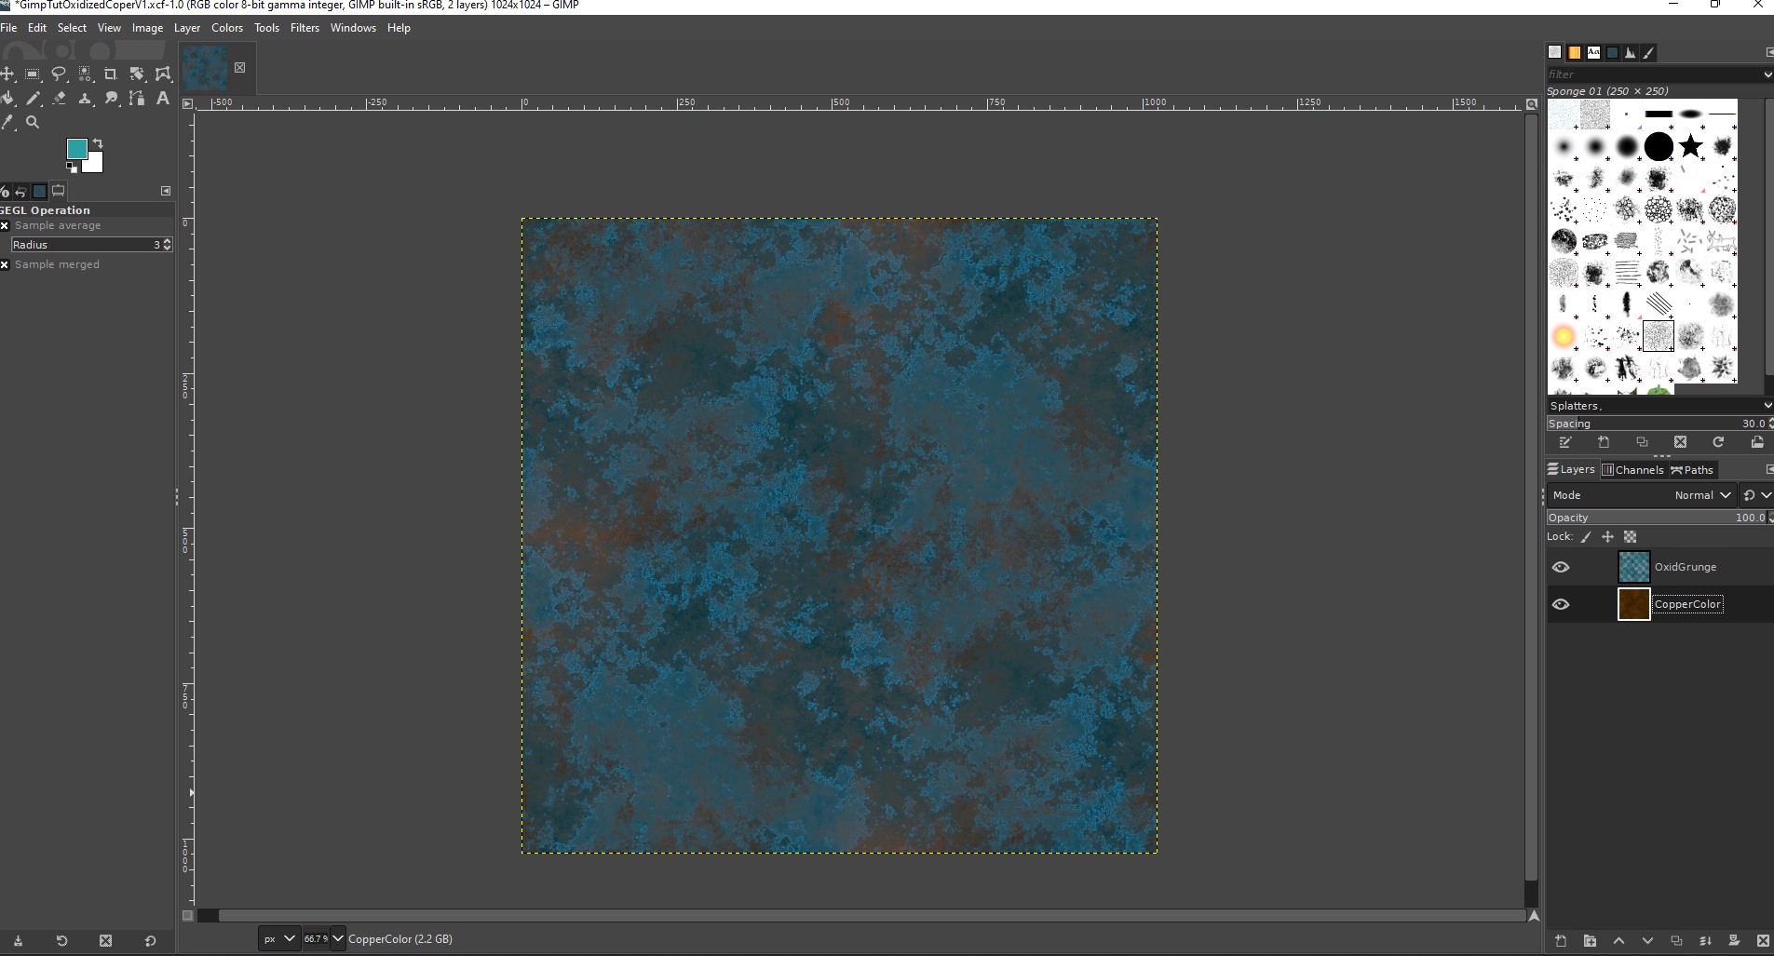Screen dimensions: 1774x956
Task: Click the teal foreground color swatch
Action: point(76,149)
